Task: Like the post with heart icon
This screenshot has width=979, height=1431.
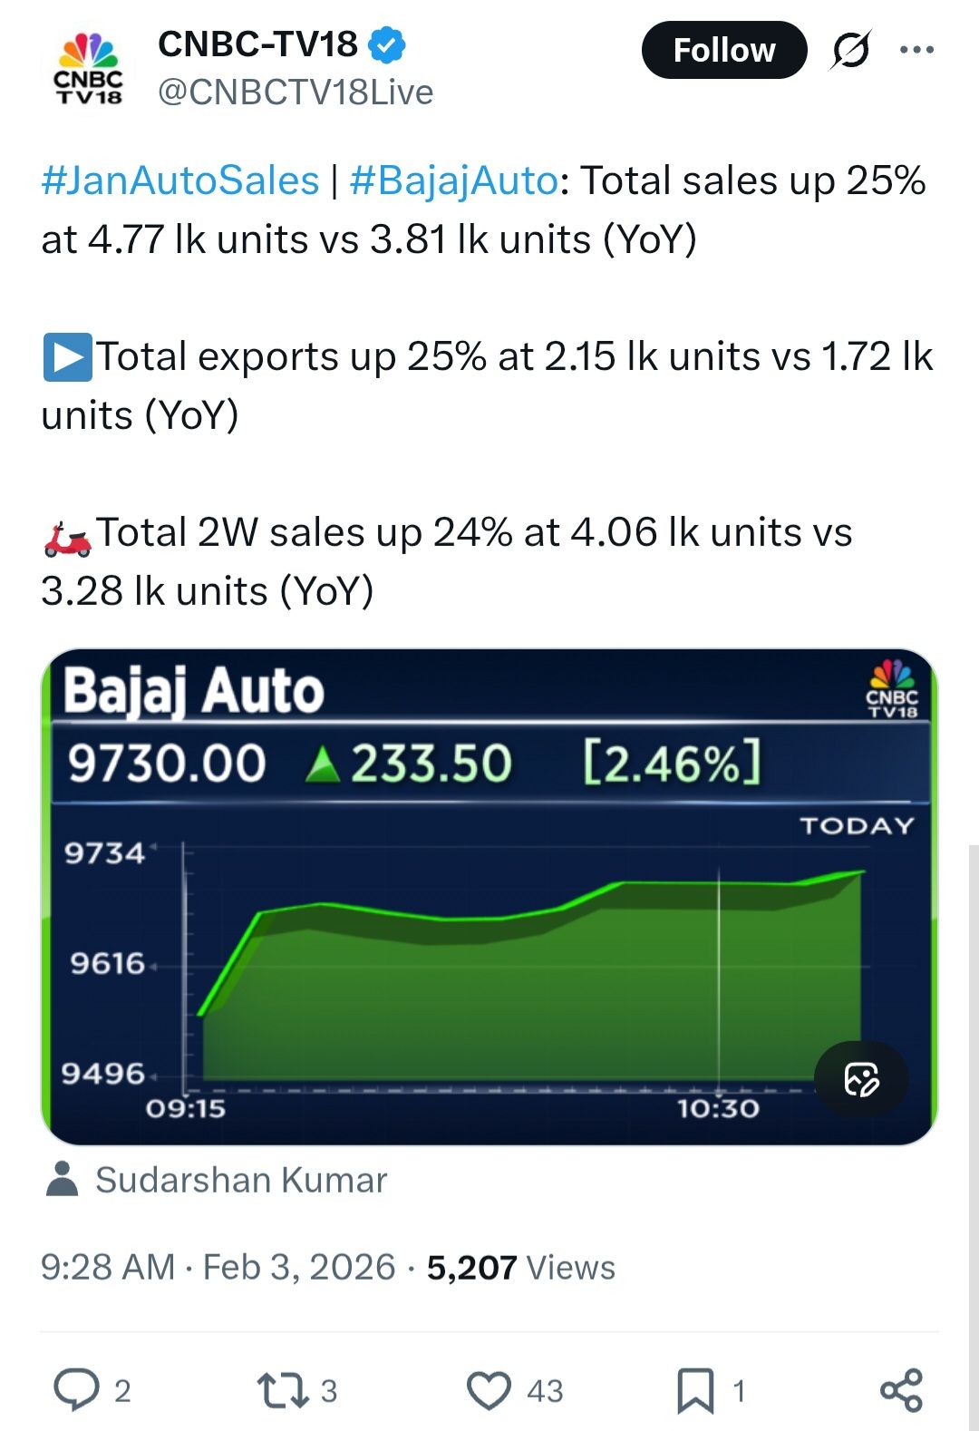Action: click(x=489, y=1389)
